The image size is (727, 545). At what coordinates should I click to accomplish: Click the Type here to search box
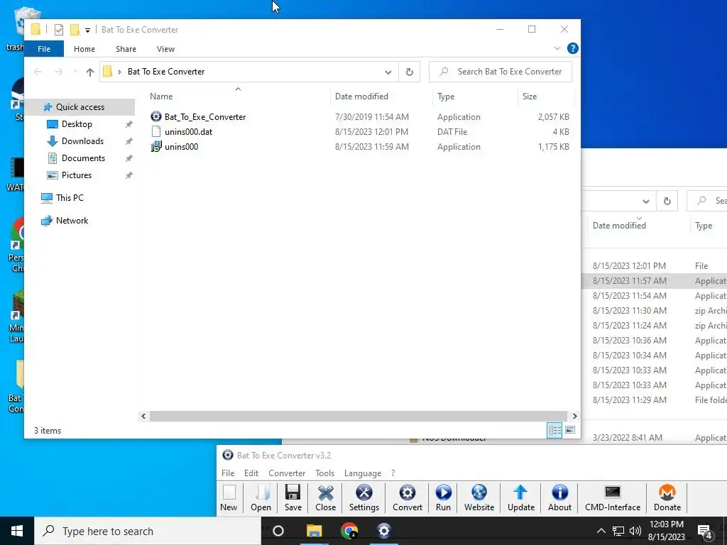[x=148, y=531]
